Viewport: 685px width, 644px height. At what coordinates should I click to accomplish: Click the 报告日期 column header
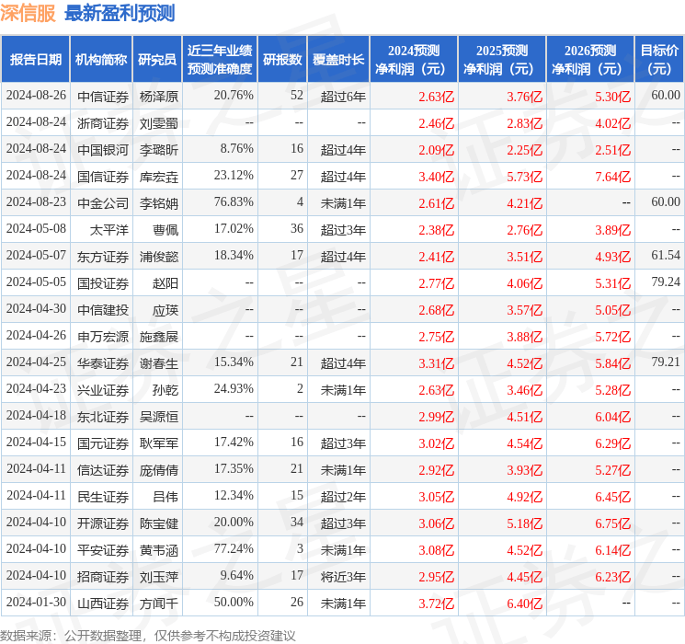point(36,60)
